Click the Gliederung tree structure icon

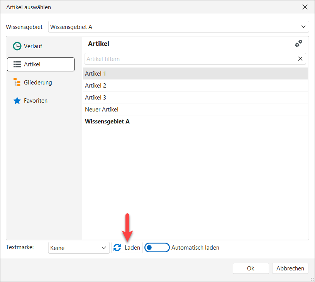[17, 83]
